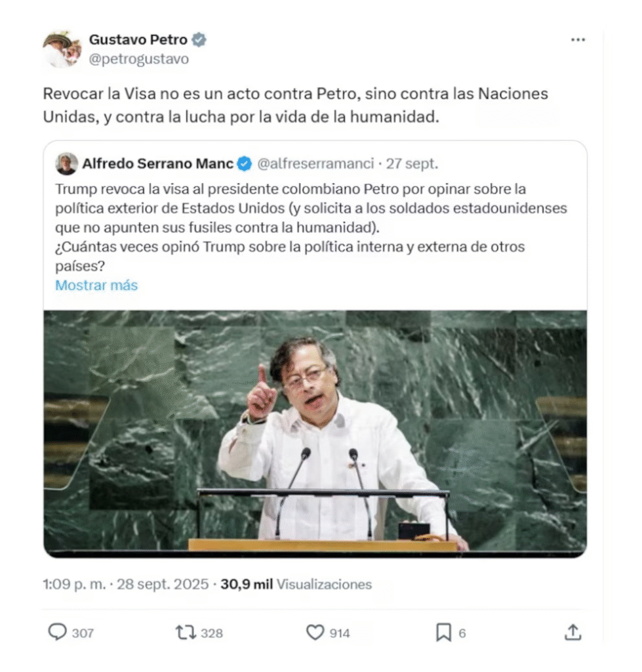The height and width of the screenshot is (672, 642).
Task: Bookmark the tweet with the bookmark icon
Action: coord(443,633)
